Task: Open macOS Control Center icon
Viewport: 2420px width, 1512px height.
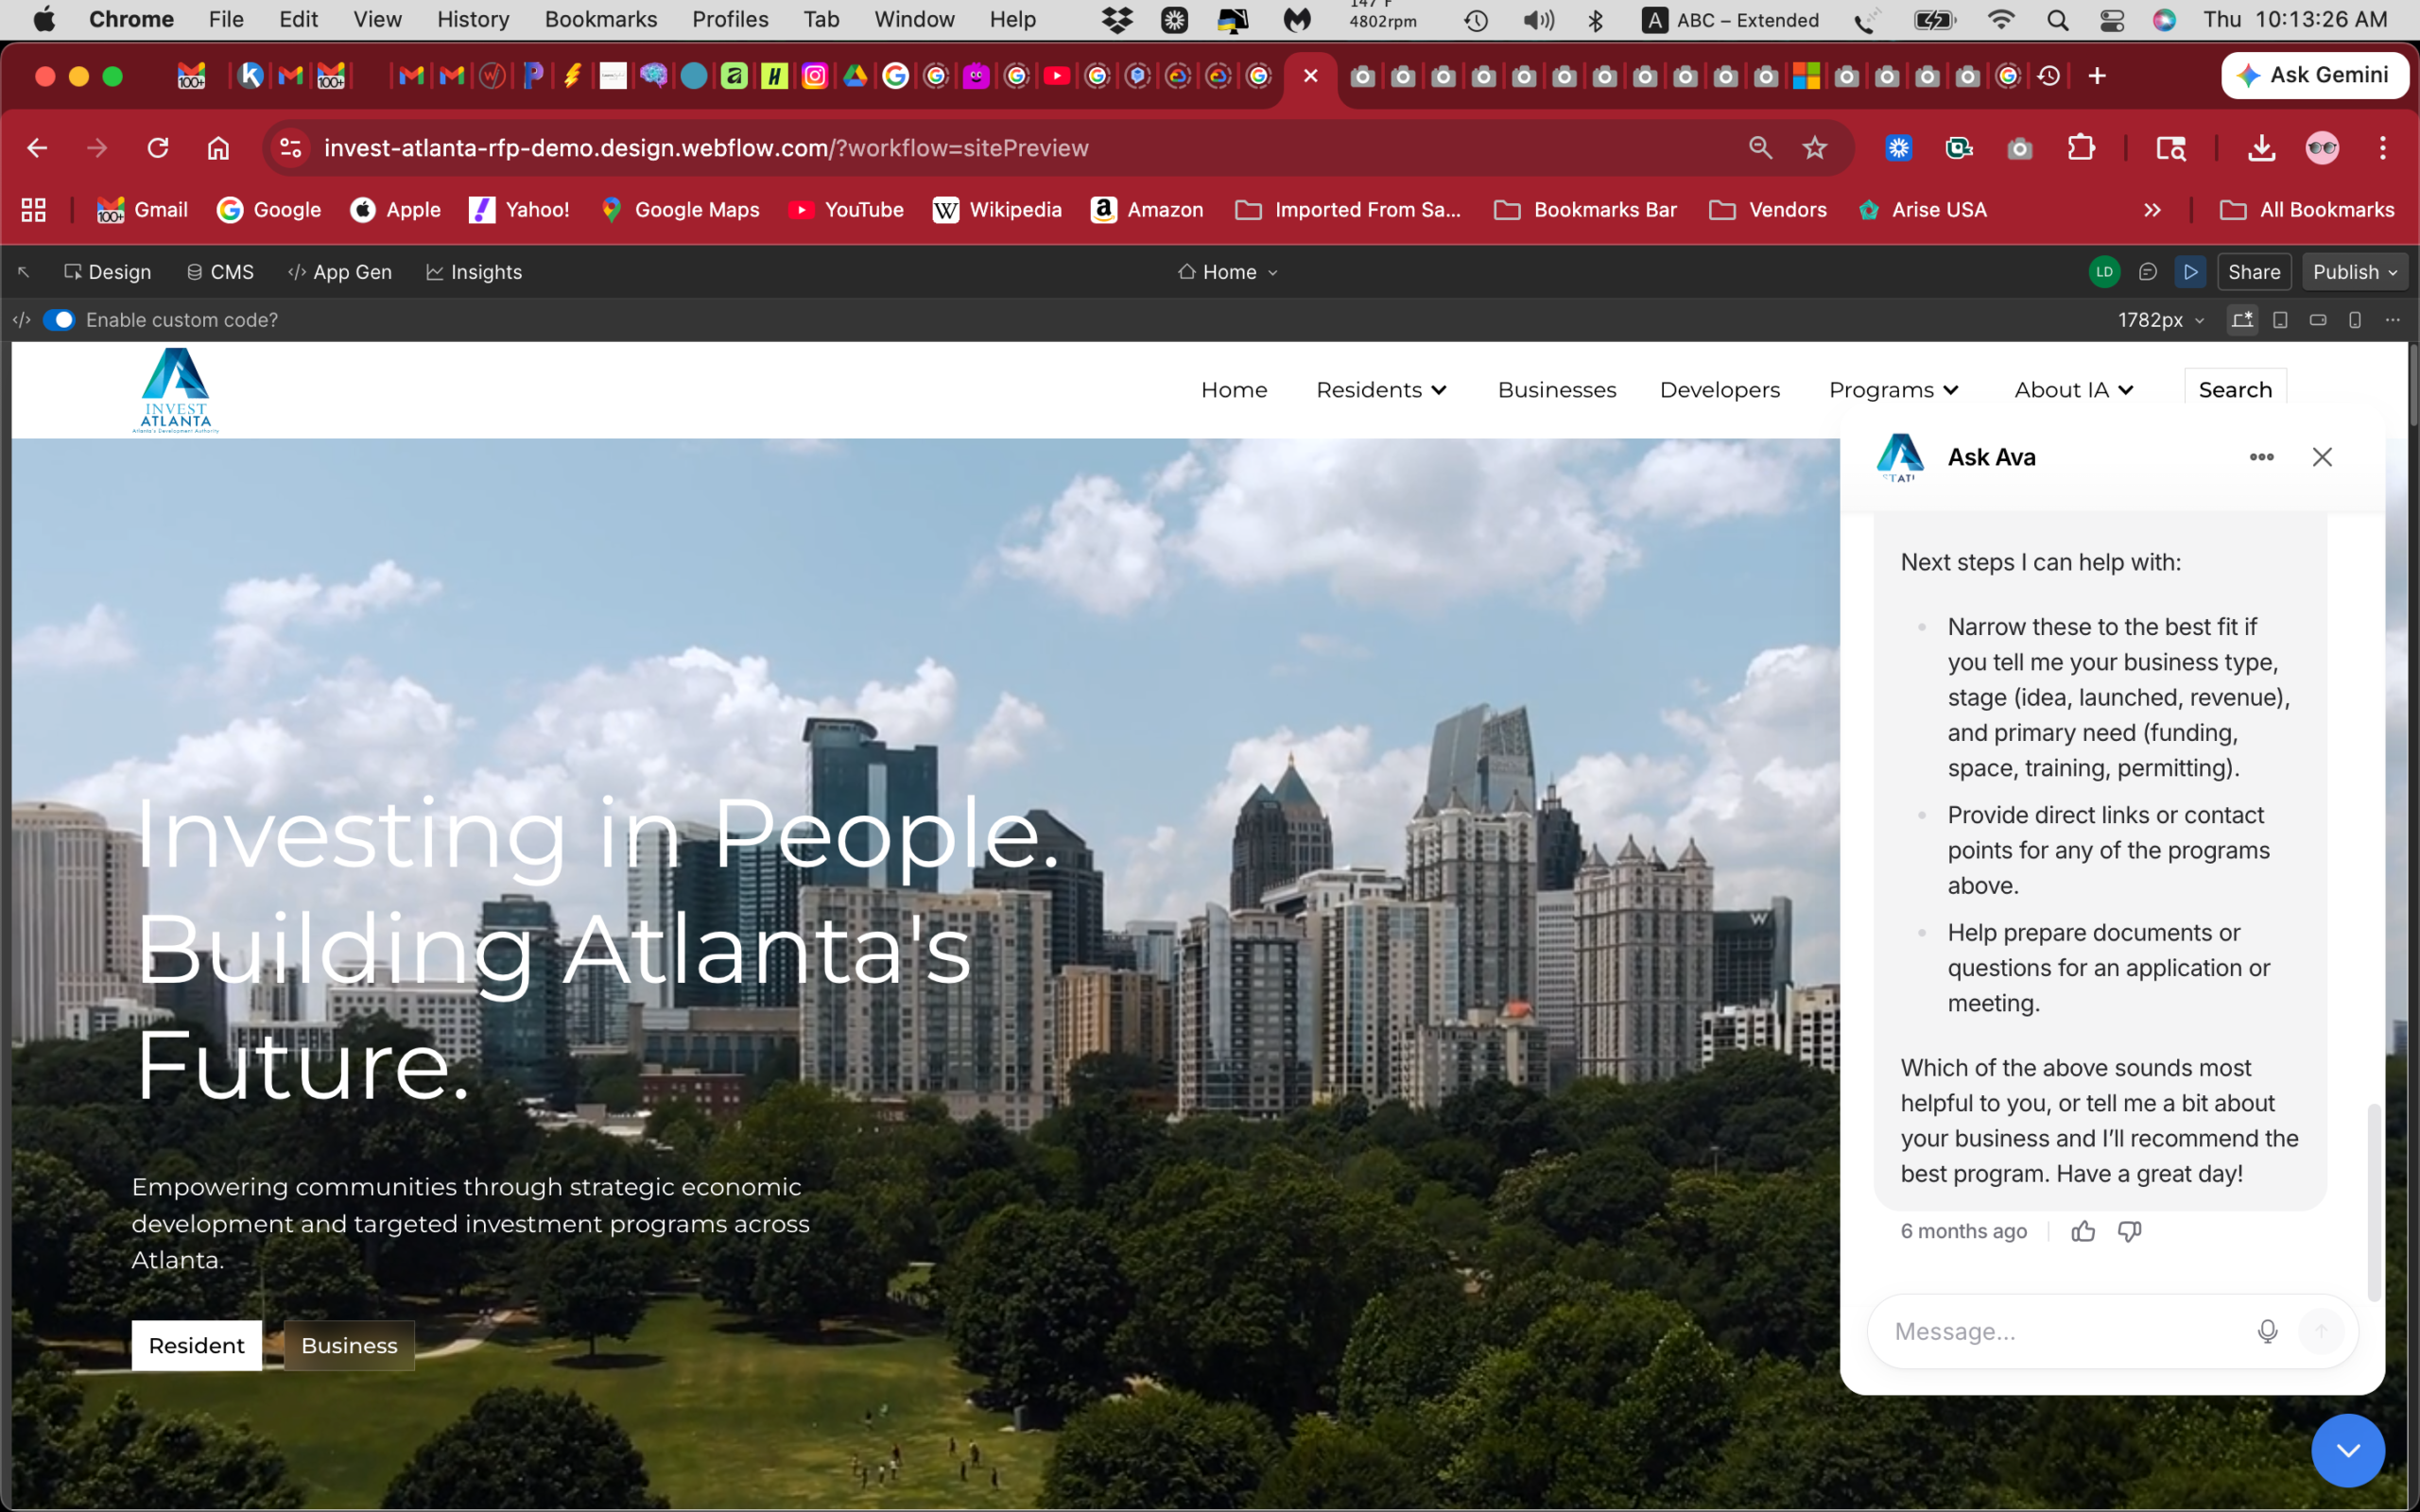Action: tap(2111, 20)
